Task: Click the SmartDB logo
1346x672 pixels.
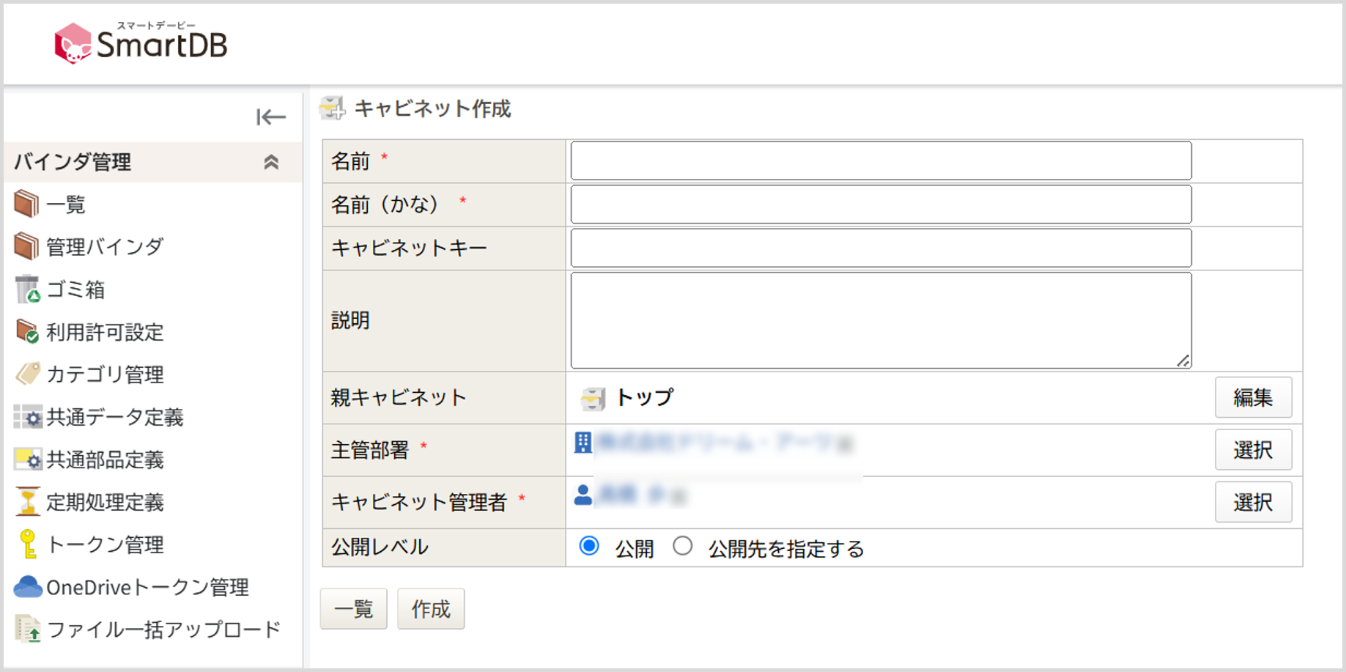Action: click(x=141, y=43)
